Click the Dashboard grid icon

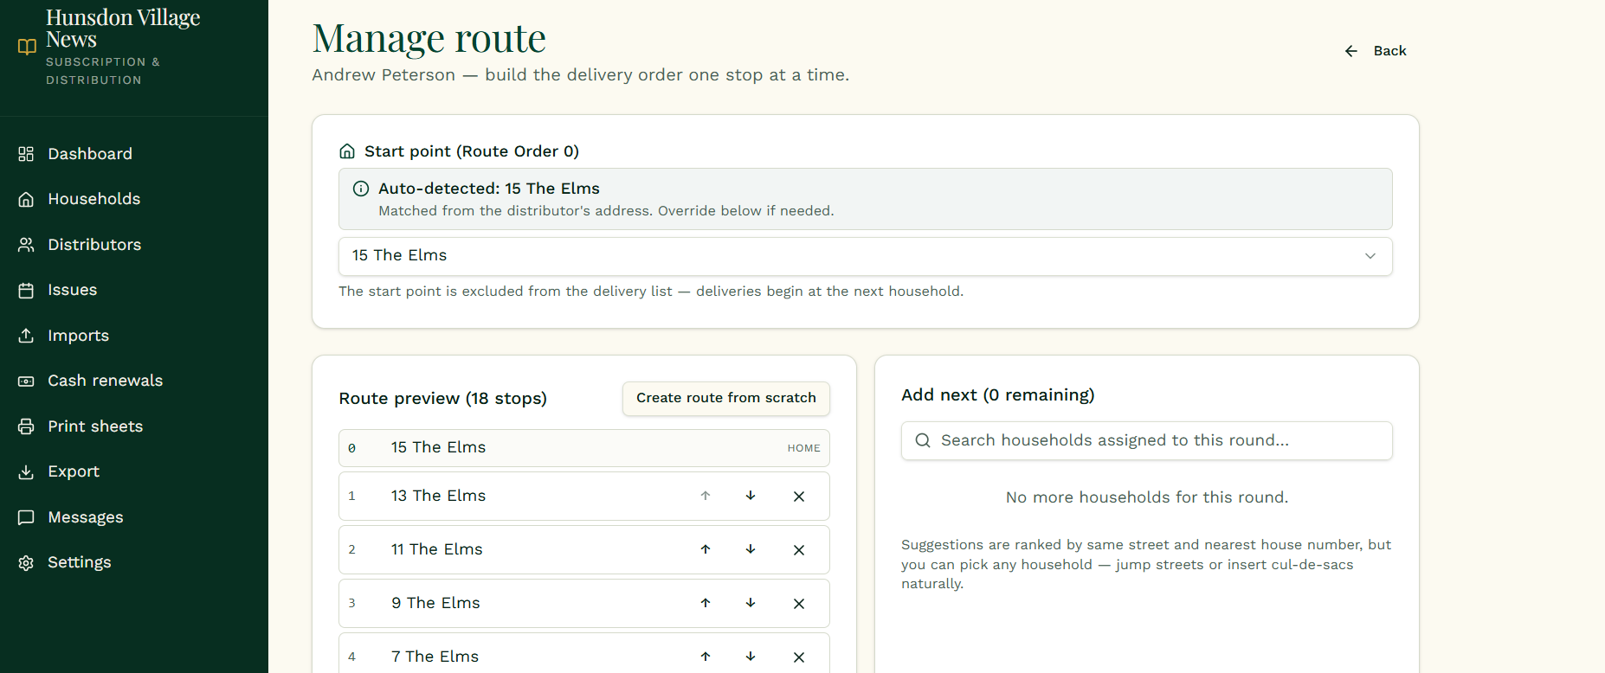coord(26,154)
